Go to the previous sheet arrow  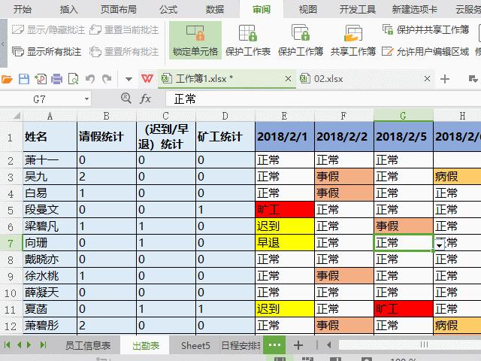click(x=19, y=345)
